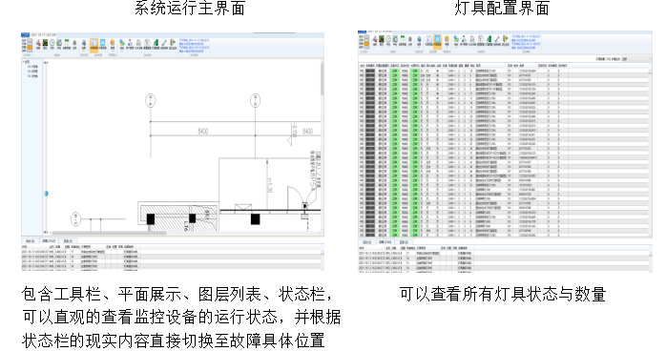Click the cyan marker dot on the floor plan's left edge

(47, 194)
